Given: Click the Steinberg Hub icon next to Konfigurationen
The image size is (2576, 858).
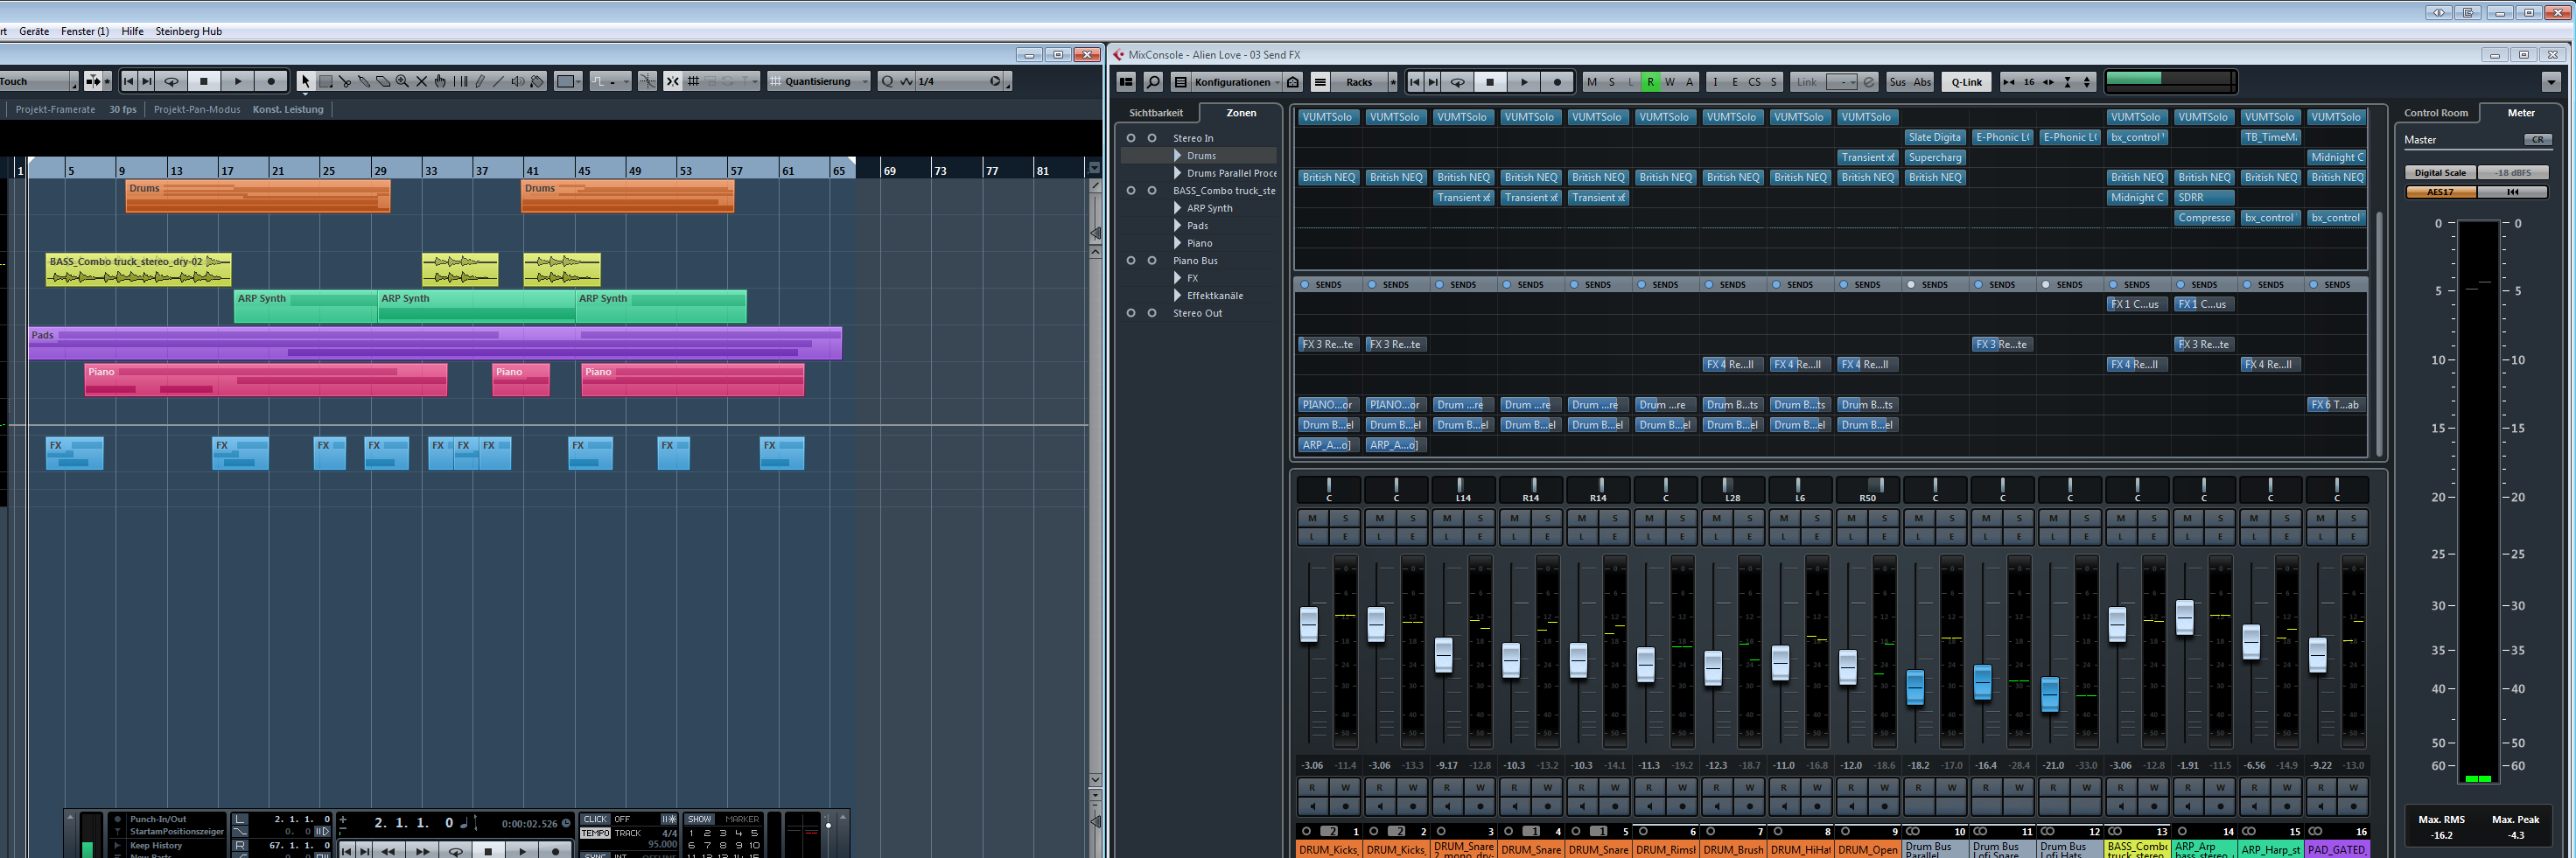Looking at the screenshot, I should tap(1292, 81).
